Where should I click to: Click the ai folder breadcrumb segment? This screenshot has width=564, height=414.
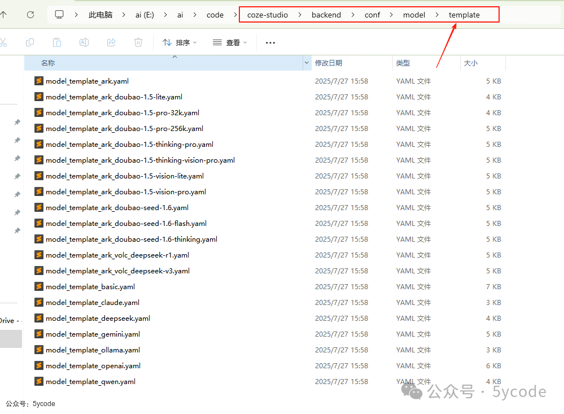point(180,15)
